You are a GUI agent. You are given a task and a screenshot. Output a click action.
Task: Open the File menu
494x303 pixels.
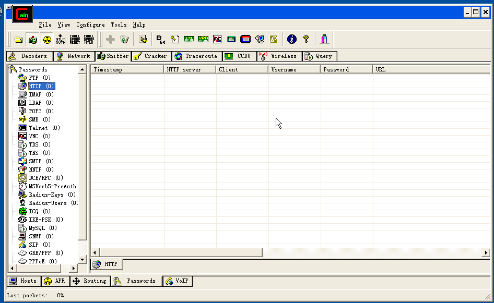45,25
